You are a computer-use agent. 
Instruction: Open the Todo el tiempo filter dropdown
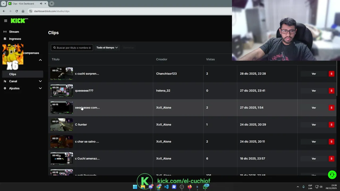click(107, 48)
